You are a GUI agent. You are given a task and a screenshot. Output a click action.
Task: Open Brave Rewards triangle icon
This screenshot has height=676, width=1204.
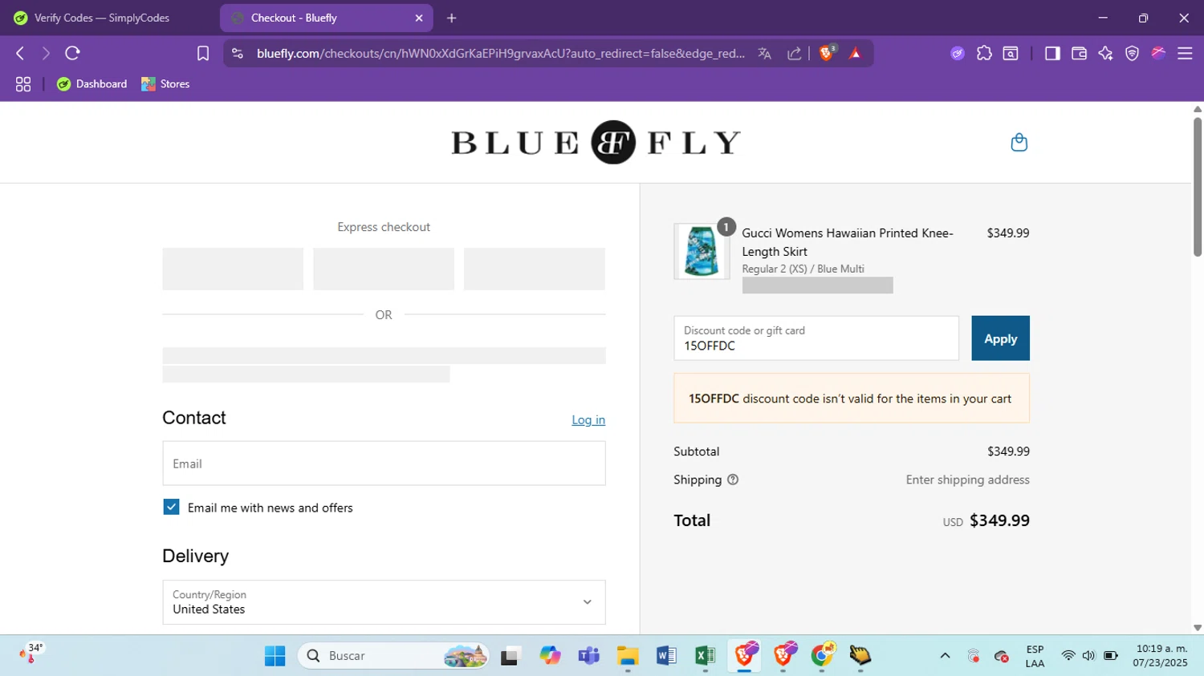coord(855,54)
